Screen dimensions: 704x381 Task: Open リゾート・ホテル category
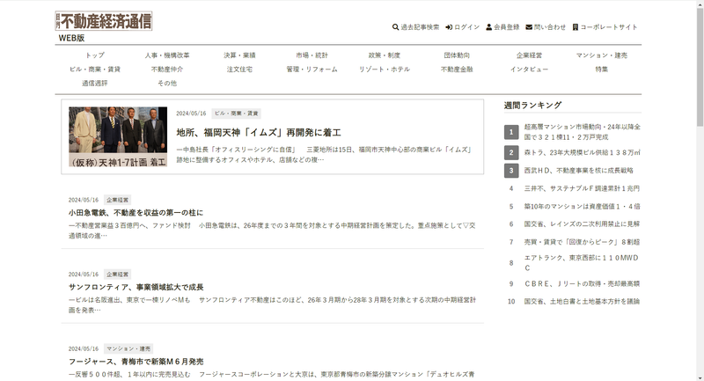coord(384,70)
